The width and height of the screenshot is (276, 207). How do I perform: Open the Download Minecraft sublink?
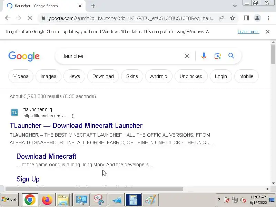[46, 156]
